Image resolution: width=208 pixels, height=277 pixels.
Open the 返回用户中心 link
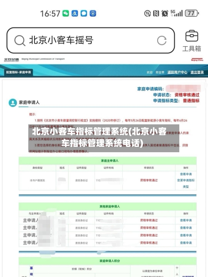[178, 72]
